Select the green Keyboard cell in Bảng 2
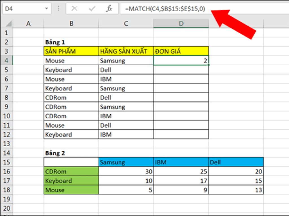This screenshot has width=289, height=216. [71, 181]
